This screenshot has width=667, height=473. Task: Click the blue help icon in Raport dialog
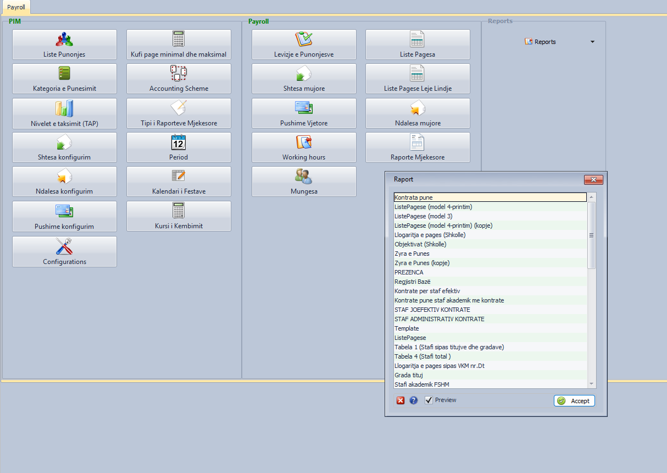414,400
